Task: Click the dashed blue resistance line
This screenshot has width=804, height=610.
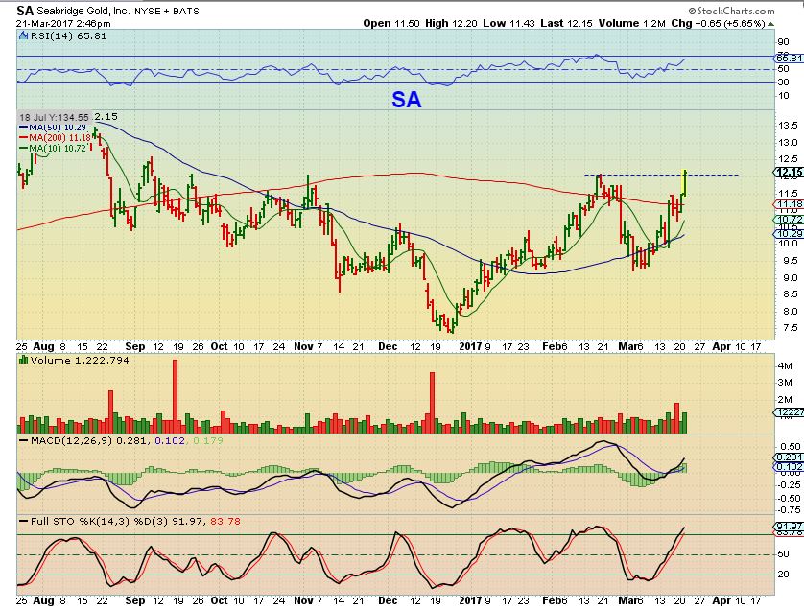Action: click(661, 176)
